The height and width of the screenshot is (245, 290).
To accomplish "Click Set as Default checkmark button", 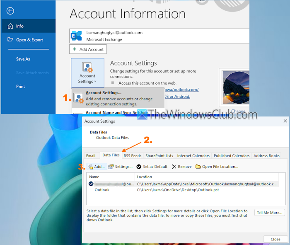I will click(152, 167).
